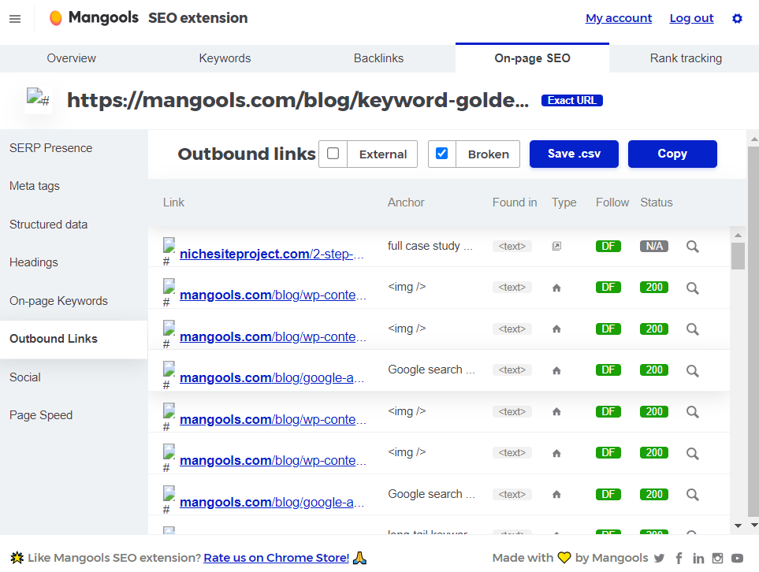Select the On-page SEO tab
This screenshot has height=572, width=759.
pos(532,58)
